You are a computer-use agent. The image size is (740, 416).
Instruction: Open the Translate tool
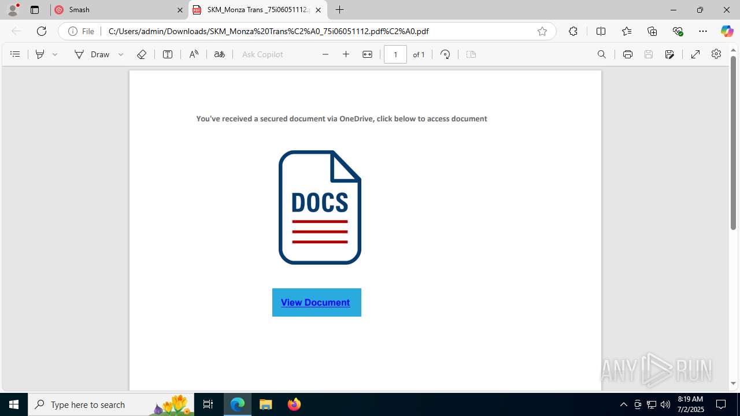click(x=219, y=54)
